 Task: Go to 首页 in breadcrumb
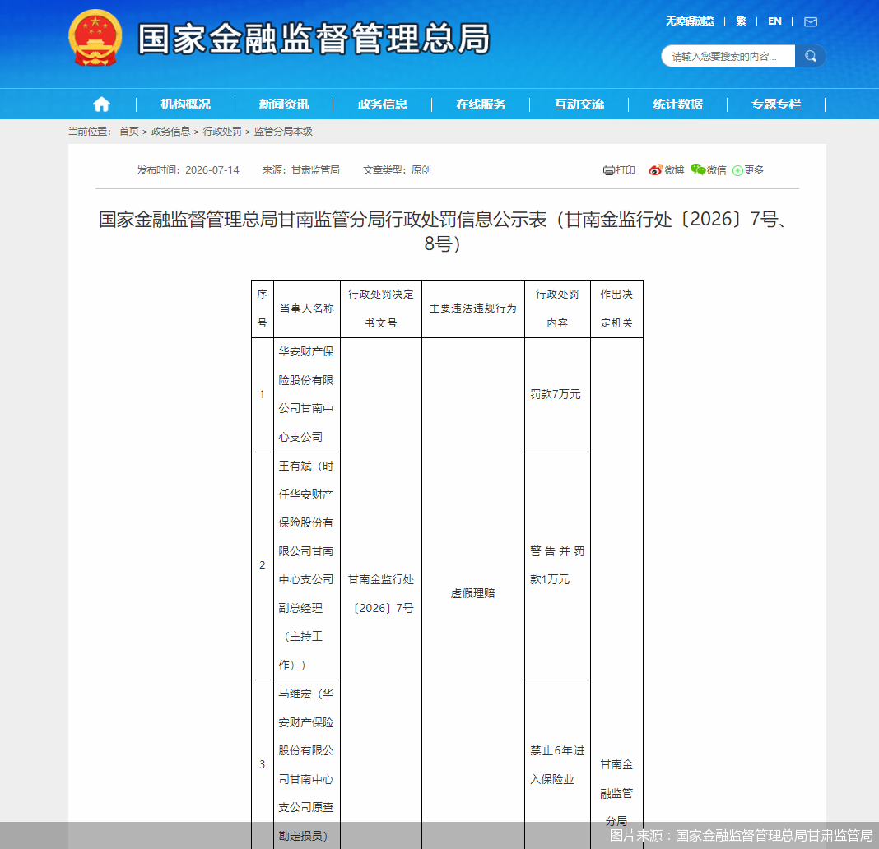click(x=129, y=131)
